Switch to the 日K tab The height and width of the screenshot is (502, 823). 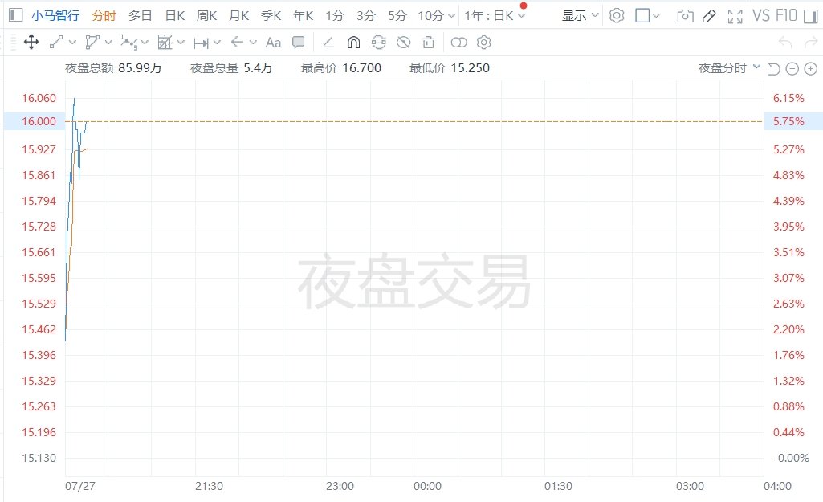point(175,16)
